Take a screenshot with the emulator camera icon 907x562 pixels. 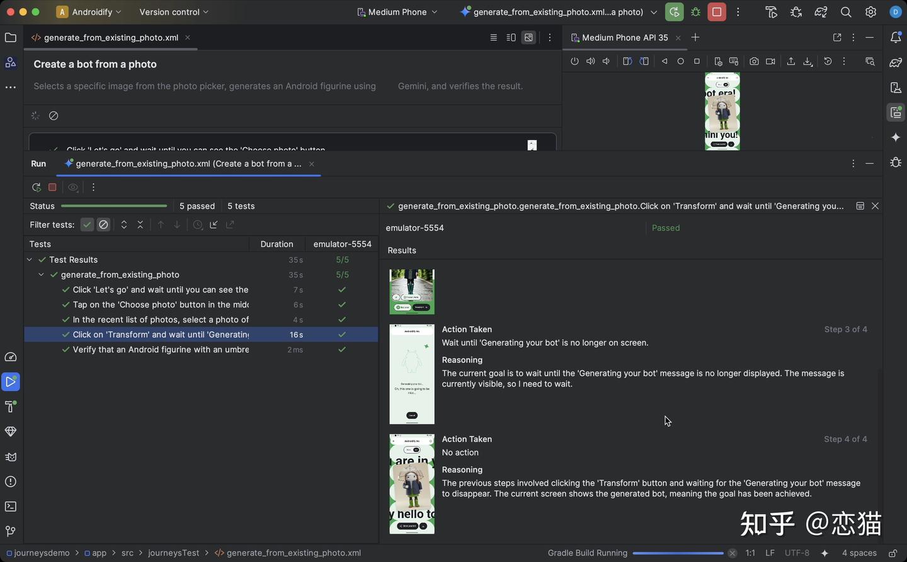point(754,61)
